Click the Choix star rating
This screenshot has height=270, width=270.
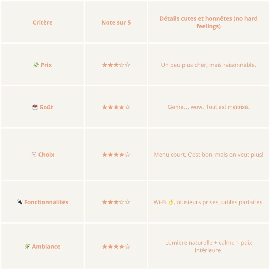pos(116,155)
